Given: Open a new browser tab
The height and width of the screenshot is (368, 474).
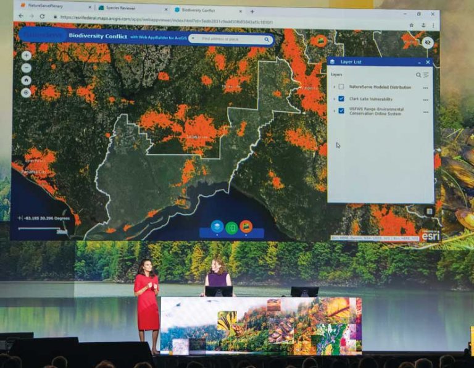Looking at the screenshot, I should [x=252, y=12].
